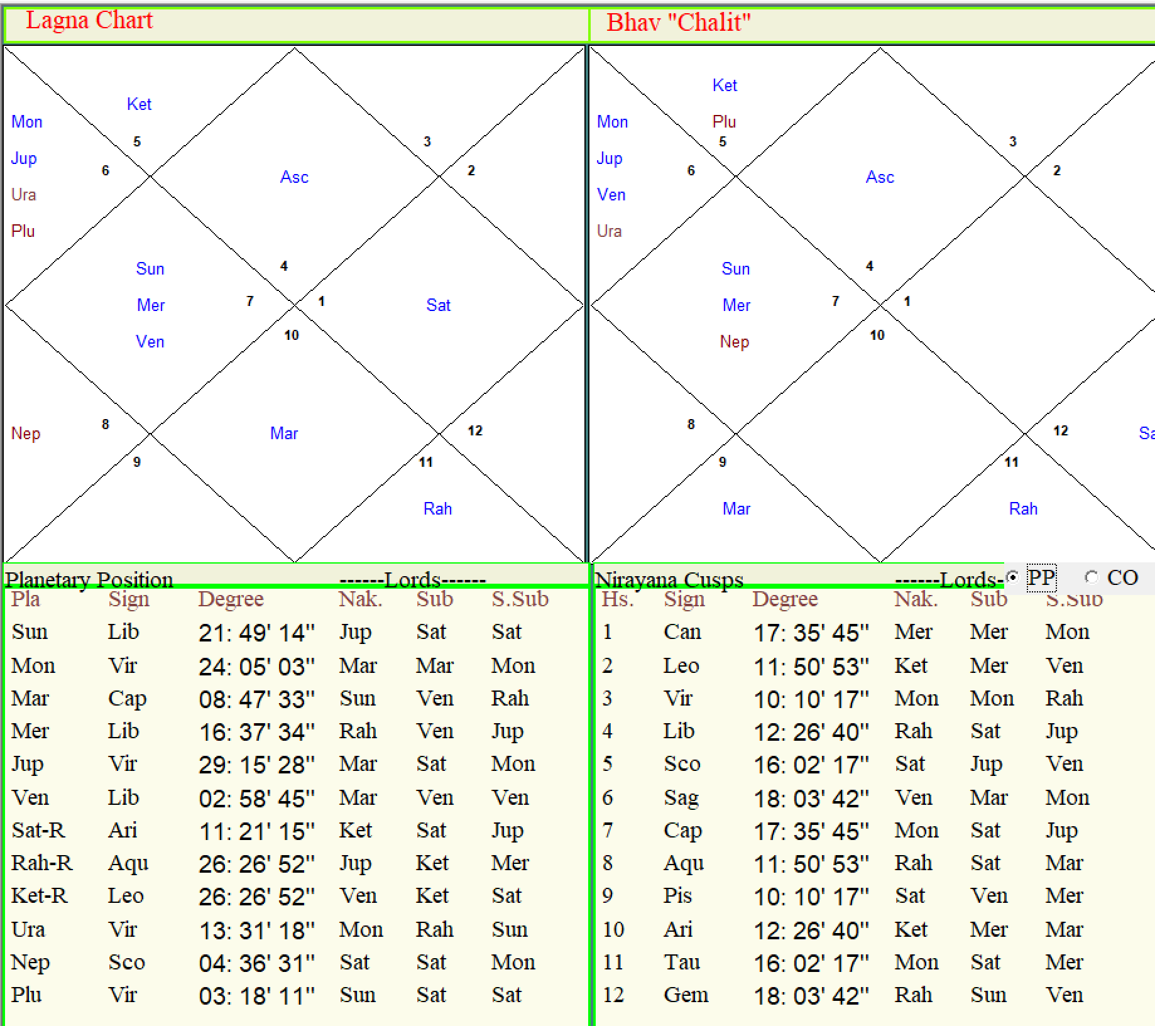
Task: Click Hs. column header in Nirayana Cusps
Action: [x=617, y=599]
